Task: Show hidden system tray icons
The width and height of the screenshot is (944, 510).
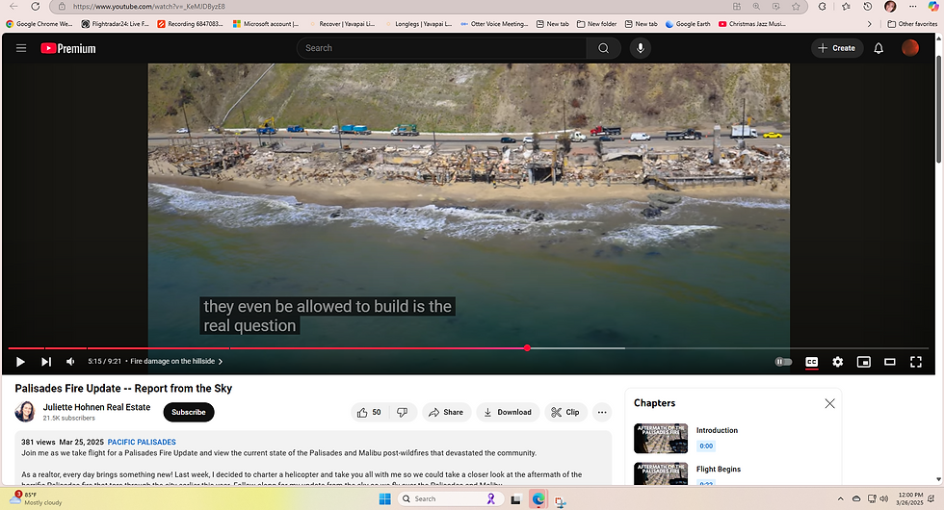Action: (840, 498)
